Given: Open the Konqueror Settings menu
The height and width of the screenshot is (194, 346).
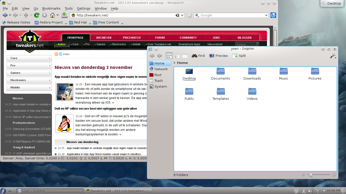Looking at the screenshot, I should [84, 8].
